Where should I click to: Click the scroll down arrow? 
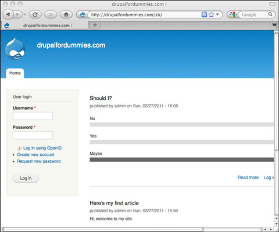[x=277, y=224]
